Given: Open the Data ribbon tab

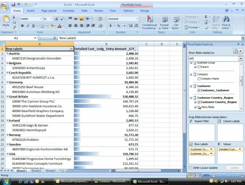Looking at the screenshot, I should [84, 11].
